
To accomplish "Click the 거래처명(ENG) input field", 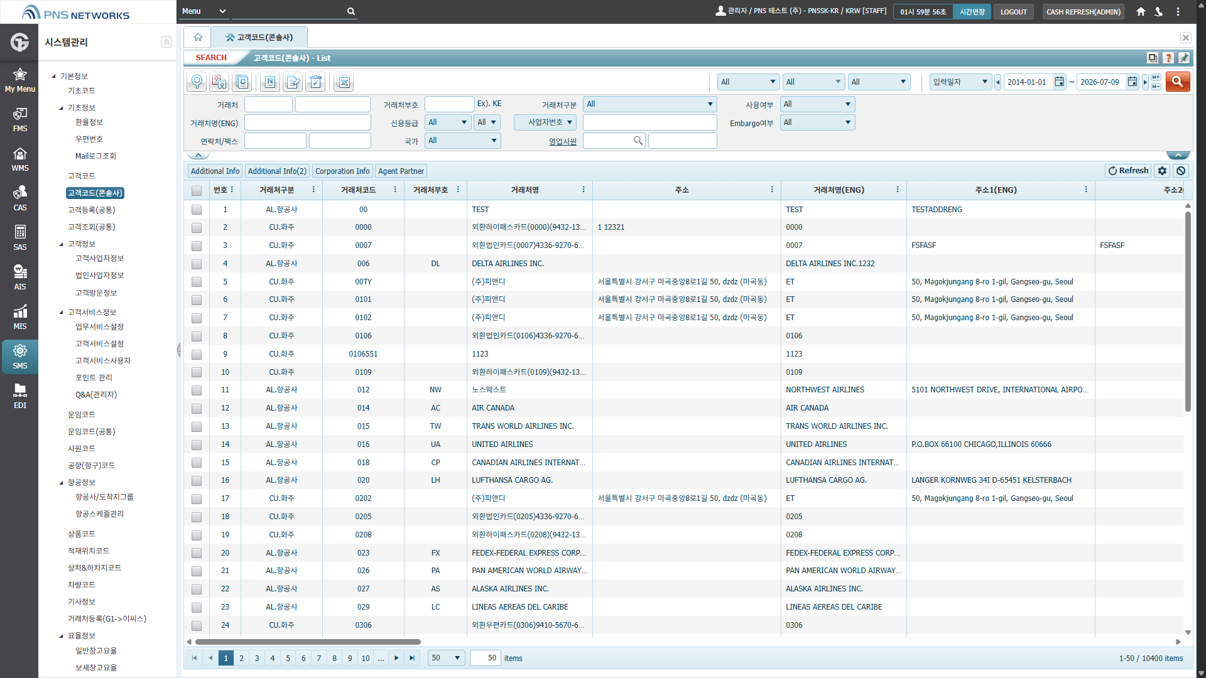I will point(308,122).
